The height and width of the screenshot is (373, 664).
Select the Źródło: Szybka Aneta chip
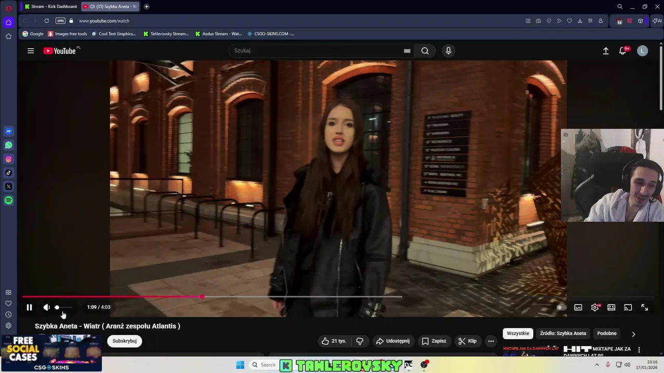click(x=563, y=334)
